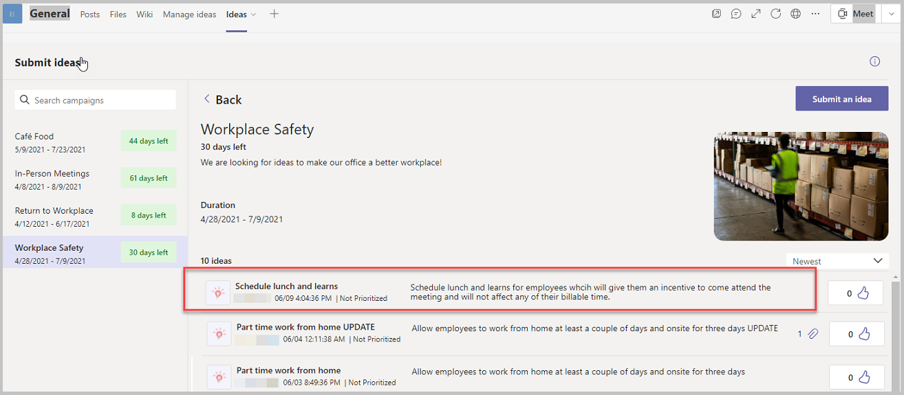This screenshot has width=904, height=395.
Task: Click the lightbulb icon for Part time work from home UPDATE
Action: point(219,333)
